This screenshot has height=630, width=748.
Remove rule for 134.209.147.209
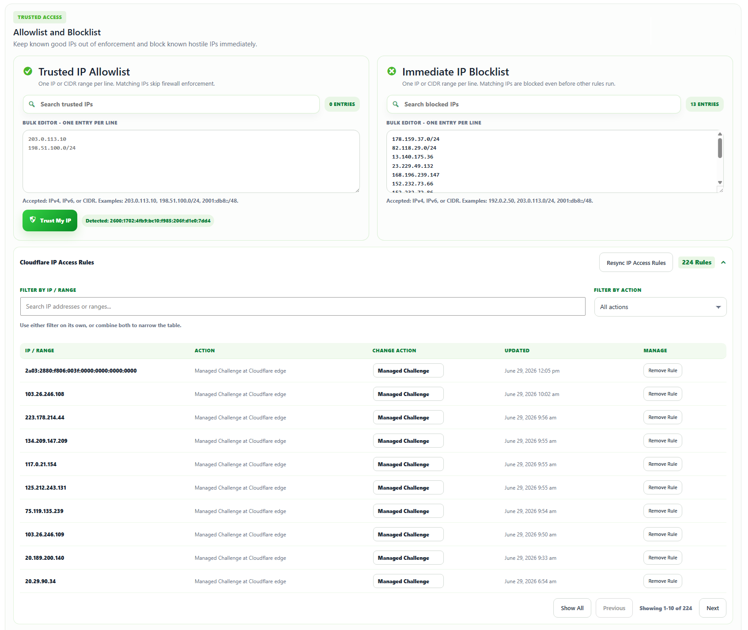coord(662,441)
